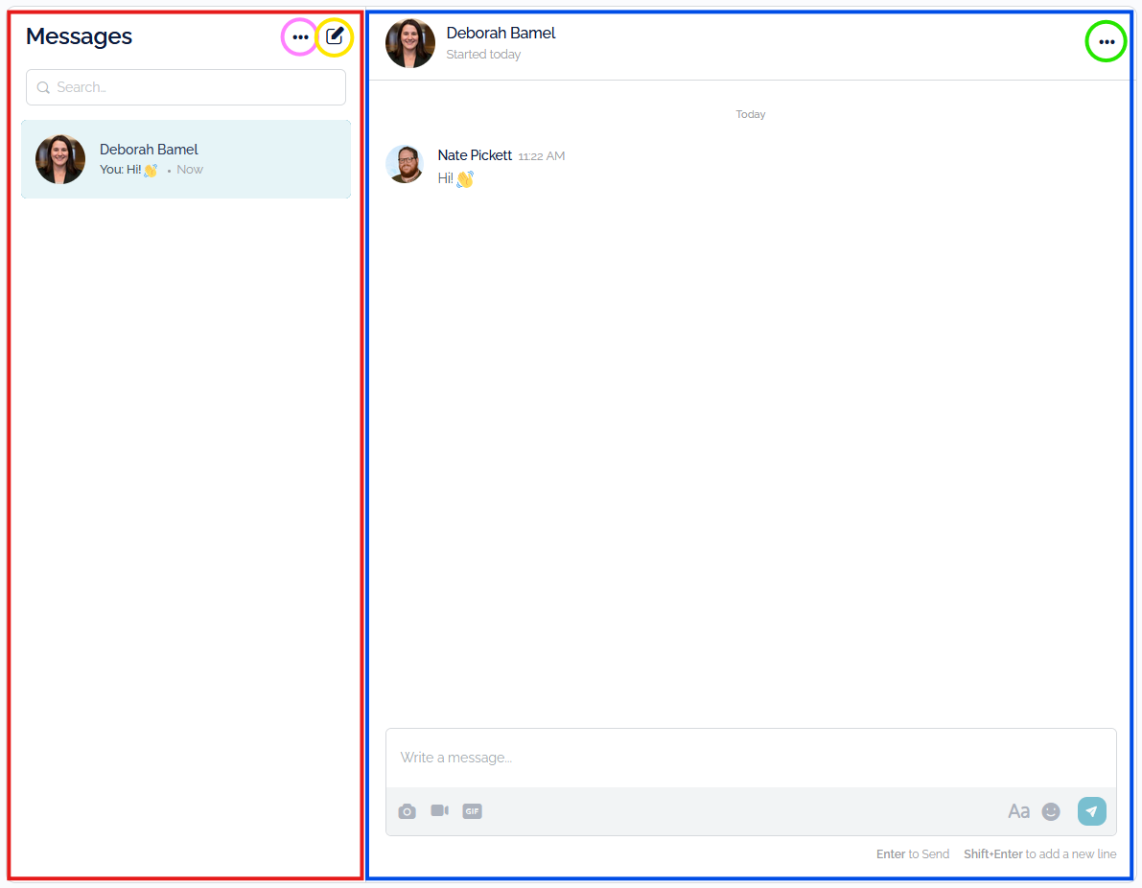Click Deborah Bamel's avatar in conversation list
Image resolution: width=1142 pixels, height=888 pixels.
60,159
